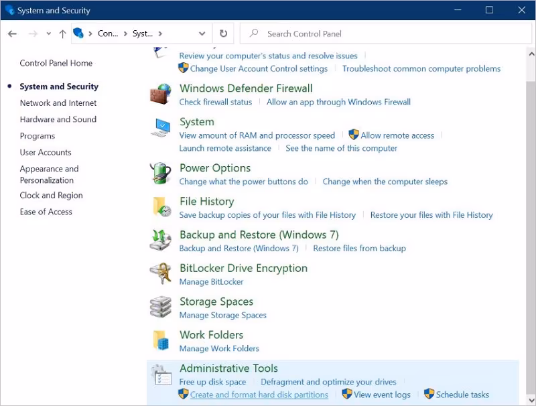Click Restore files from backup link
Viewport: 536px width, 406px height.
tap(360, 248)
